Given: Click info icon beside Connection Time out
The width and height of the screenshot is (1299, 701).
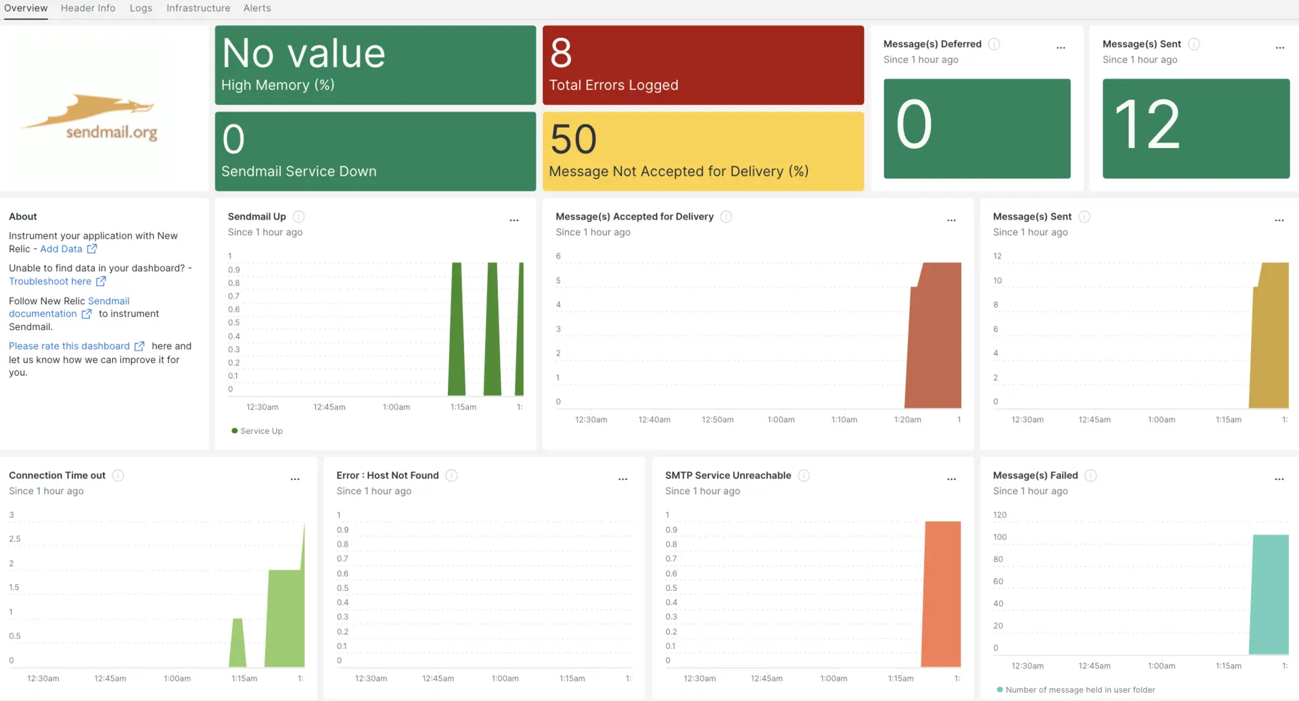Looking at the screenshot, I should (118, 475).
